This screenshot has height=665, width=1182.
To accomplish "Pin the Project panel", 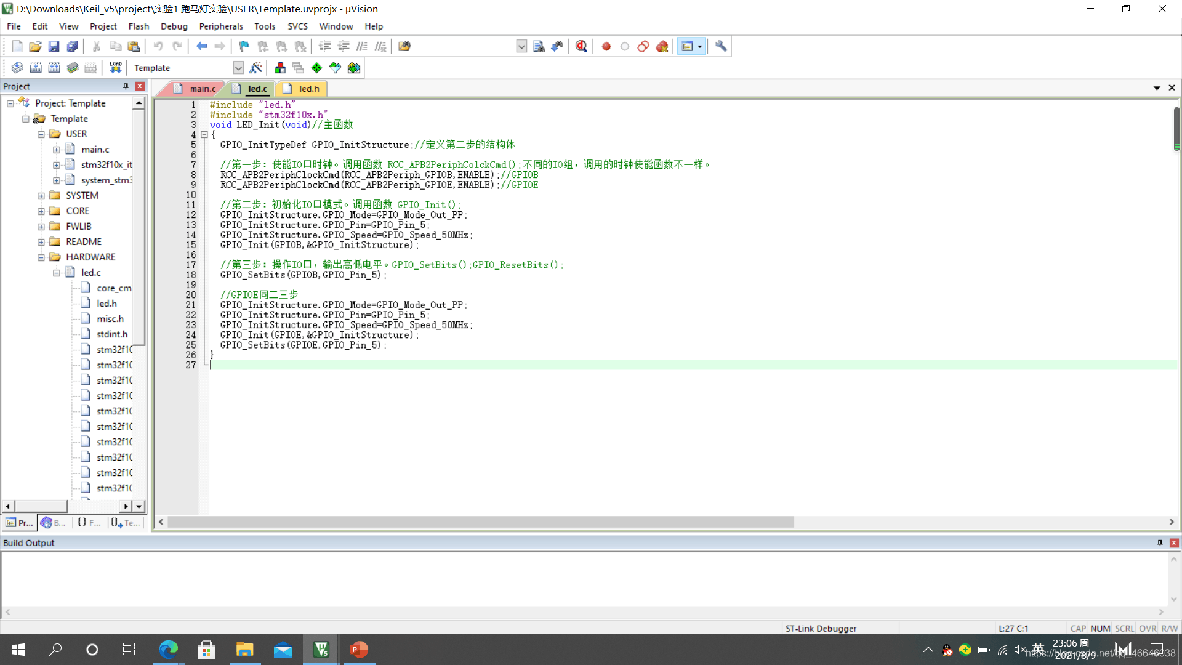I will point(126,86).
